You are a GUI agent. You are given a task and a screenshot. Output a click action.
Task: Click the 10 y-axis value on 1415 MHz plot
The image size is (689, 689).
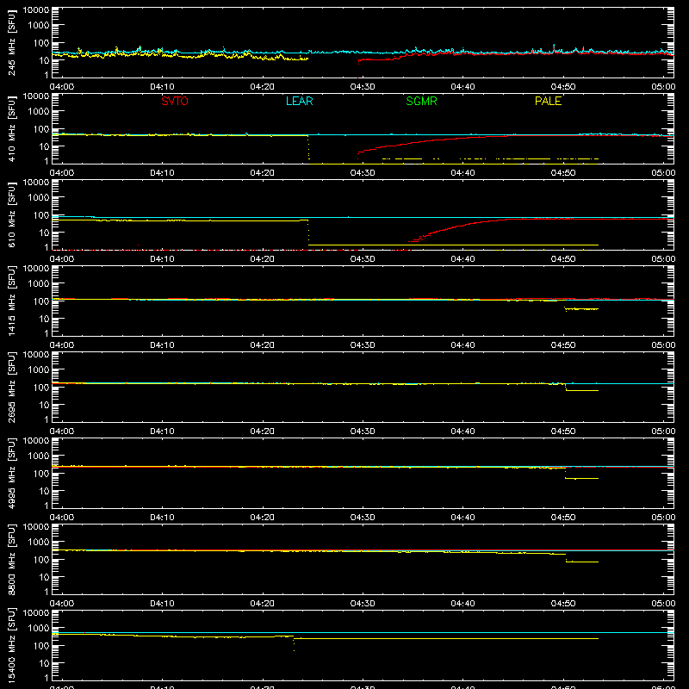coord(44,319)
